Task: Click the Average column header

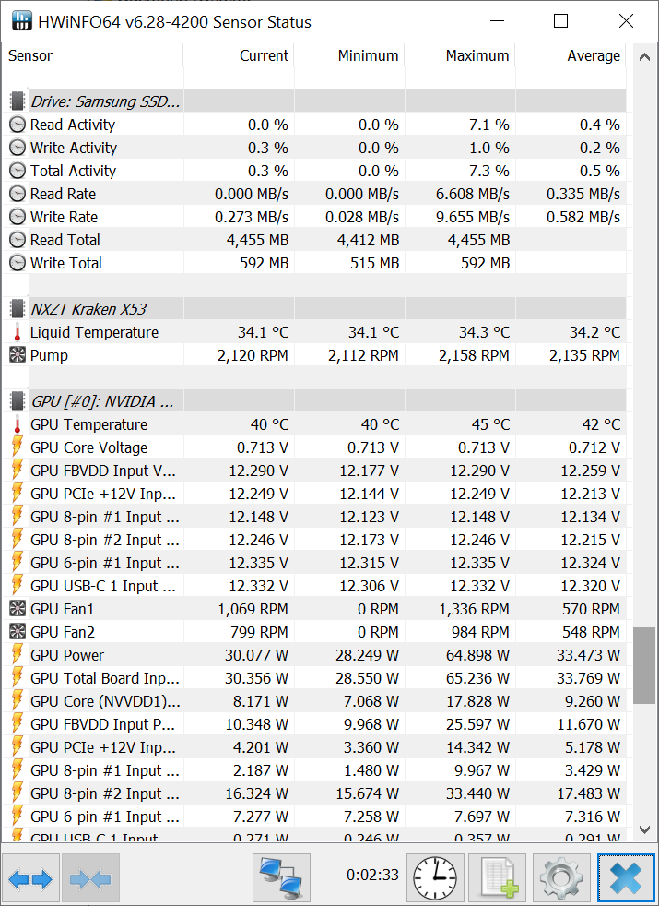Action: point(571,55)
